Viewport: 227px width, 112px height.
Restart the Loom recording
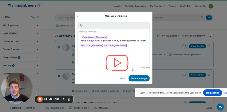(x=64, y=99)
